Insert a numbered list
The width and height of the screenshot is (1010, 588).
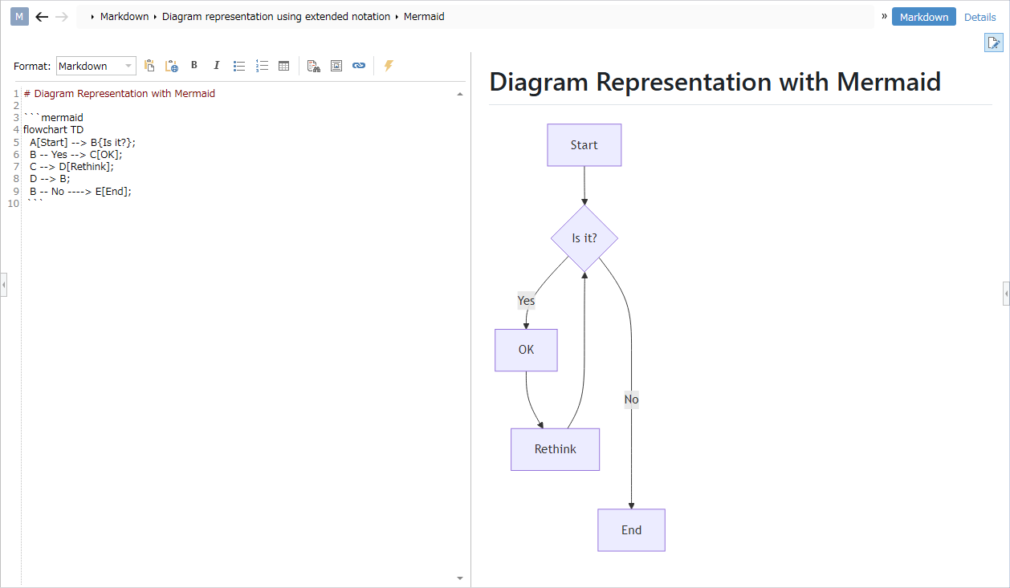261,66
